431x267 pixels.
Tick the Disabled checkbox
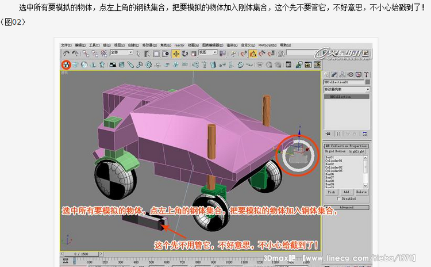tap(338, 199)
